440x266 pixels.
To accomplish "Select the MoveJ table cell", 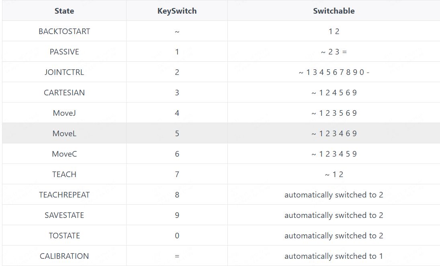I will pos(64,113).
